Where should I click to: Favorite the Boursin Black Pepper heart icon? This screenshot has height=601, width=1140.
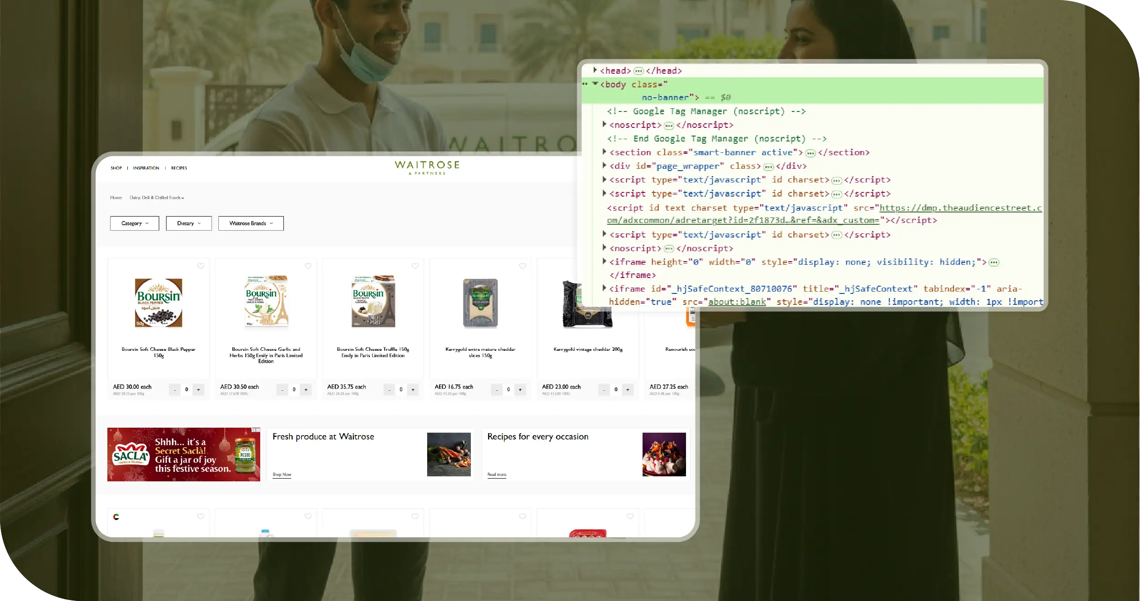(x=201, y=266)
